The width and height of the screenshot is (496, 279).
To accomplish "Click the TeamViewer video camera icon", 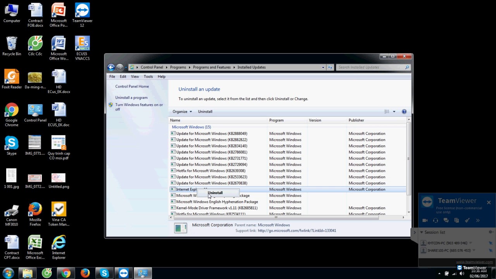I will (425, 220).
